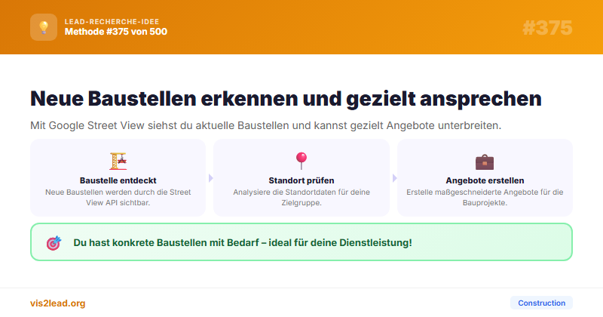
Task: Click 'Erstelle maßgeschneiderte Angebote' description
Action: click(485, 197)
